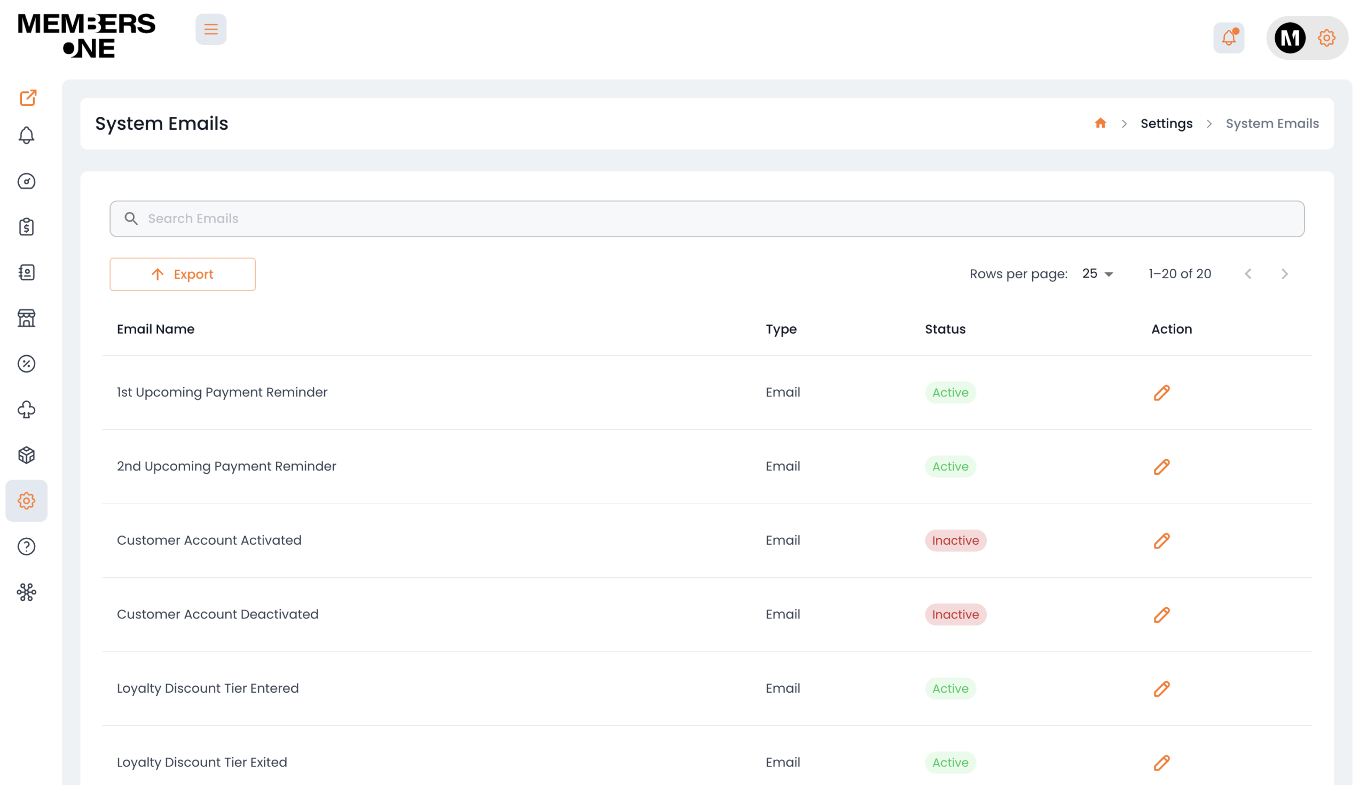Screen dimensions: 1367x785
Task: Click the Settings breadcrumb link
Action: (1166, 123)
